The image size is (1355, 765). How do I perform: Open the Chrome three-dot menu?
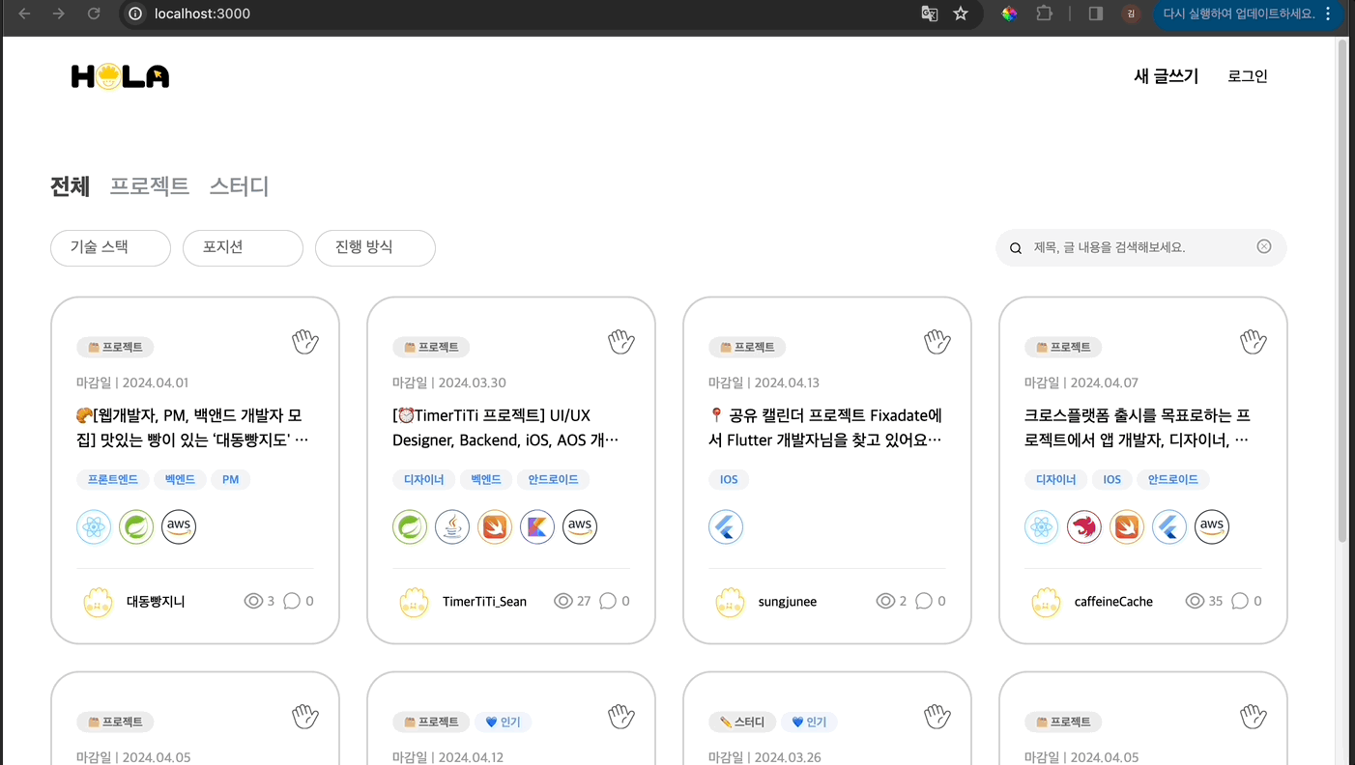point(1328,14)
